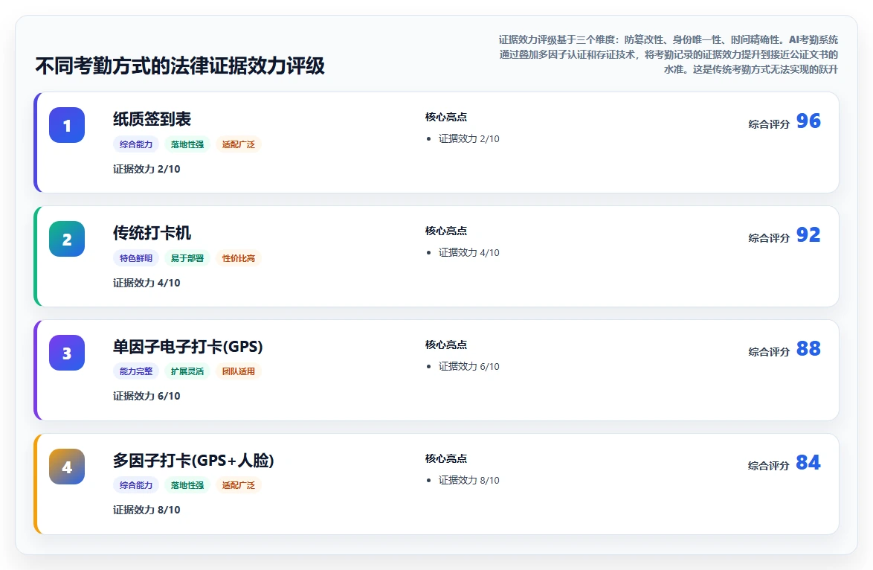Click the 易于部署 tag
873x570 pixels.
click(187, 258)
